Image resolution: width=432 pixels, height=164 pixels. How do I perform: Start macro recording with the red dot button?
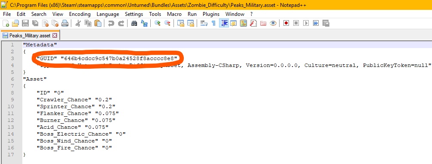tap(286, 24)
